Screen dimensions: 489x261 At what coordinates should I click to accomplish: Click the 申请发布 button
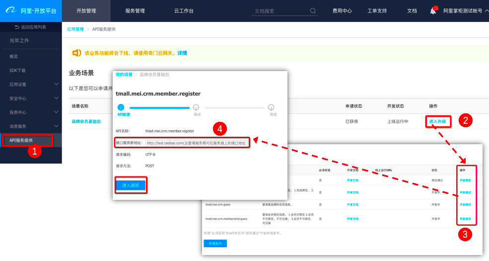(215, 244)
